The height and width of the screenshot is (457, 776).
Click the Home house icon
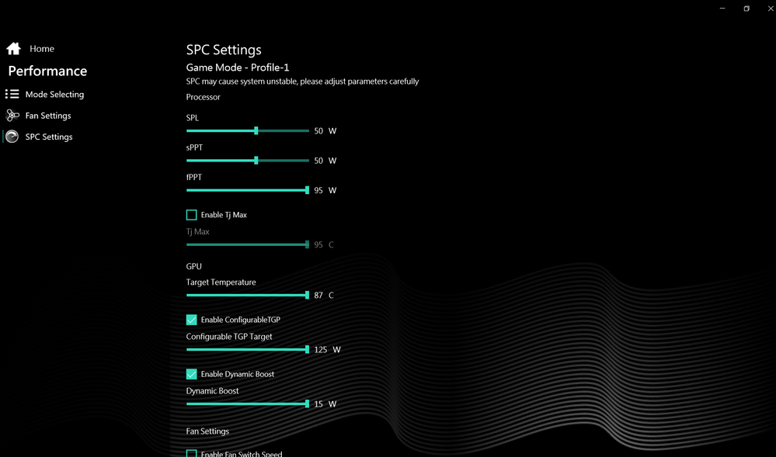point(13,49)
